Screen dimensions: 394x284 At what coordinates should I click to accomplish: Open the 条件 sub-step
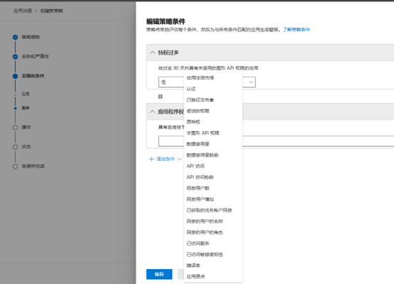tap(26, 108)
